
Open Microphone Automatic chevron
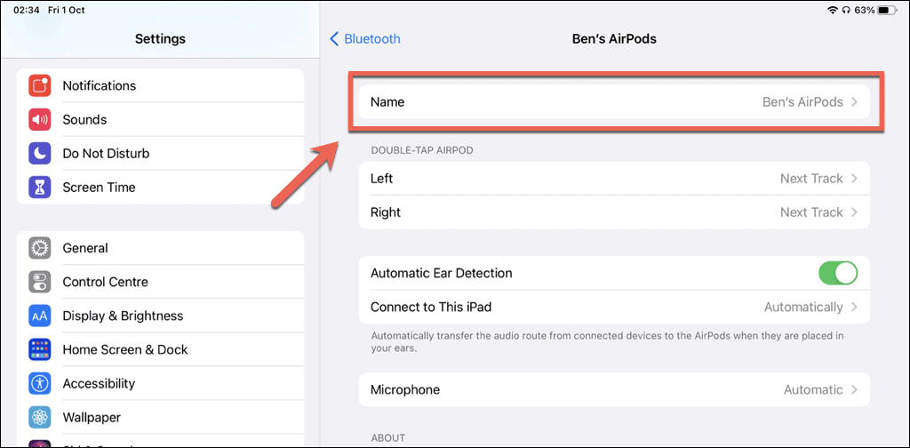[x=854, y=390]
